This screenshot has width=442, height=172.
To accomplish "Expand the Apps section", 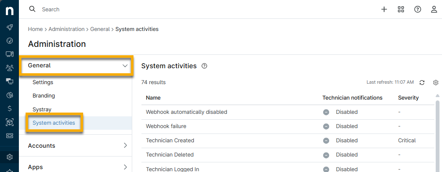I will [x=125, y=167].
